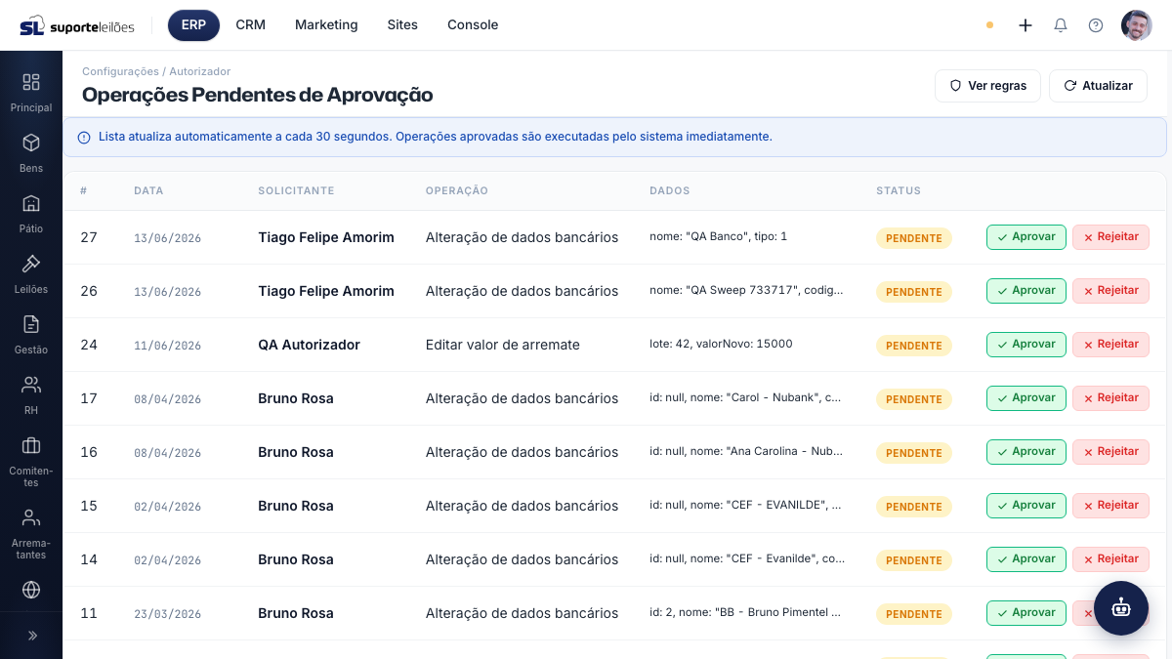Approve operation number 14
The height and width of the screenshot is (659, 1172).
(x=1026, y=559)
